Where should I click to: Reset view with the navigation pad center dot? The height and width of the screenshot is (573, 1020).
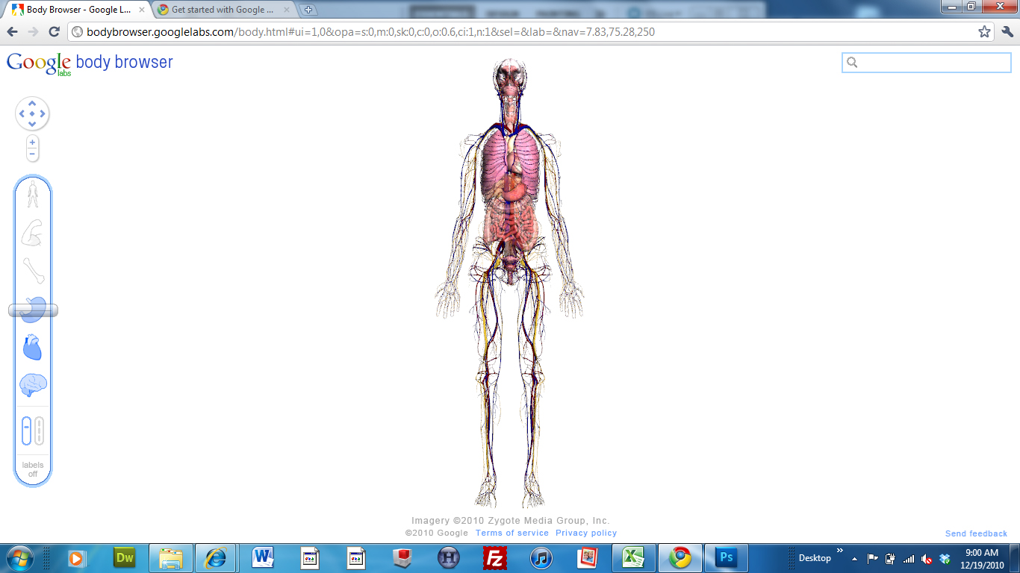32,114
